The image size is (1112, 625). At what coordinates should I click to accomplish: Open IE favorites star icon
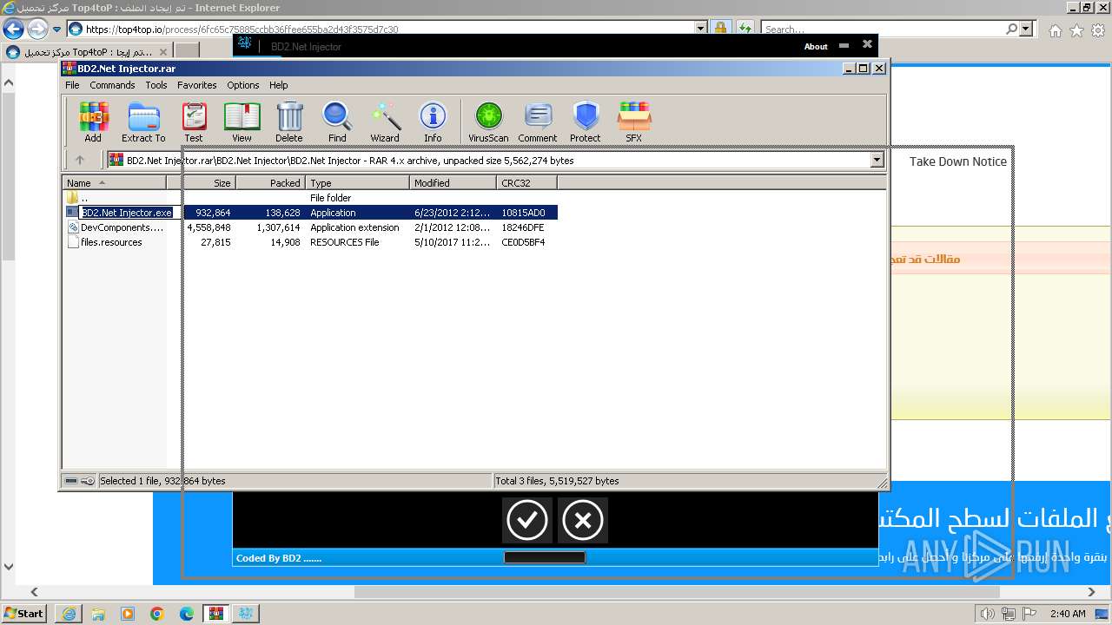point(1077,30)
